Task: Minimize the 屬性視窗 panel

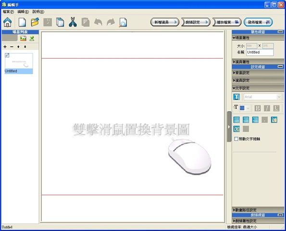Action: [x=280, y=32]
